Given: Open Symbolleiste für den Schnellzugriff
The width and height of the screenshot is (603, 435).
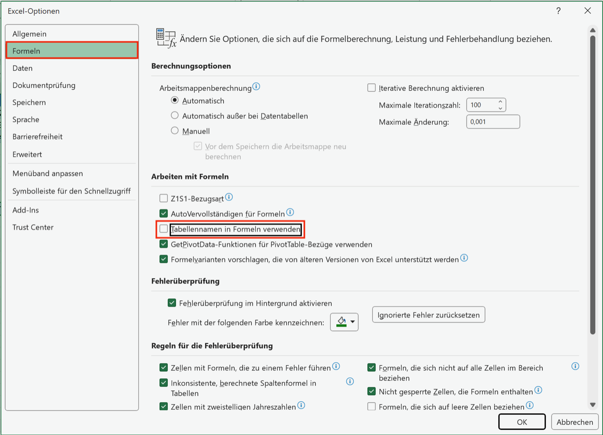Looking at the screenshot, I should pos(72,191).
